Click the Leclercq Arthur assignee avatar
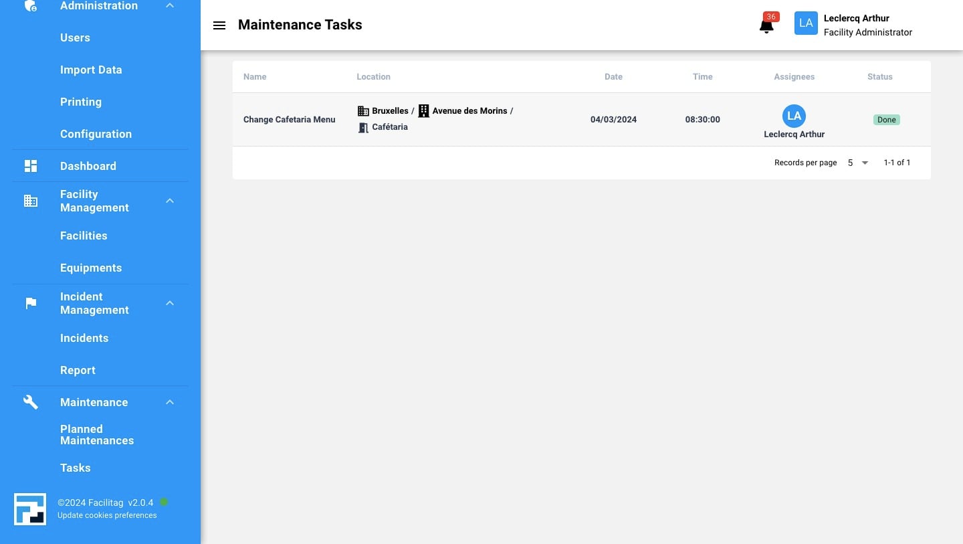Image resolution: width=963 pixels, height=544 pixels. 794,116
